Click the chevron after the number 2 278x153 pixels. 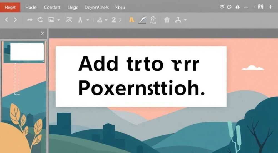120,20
